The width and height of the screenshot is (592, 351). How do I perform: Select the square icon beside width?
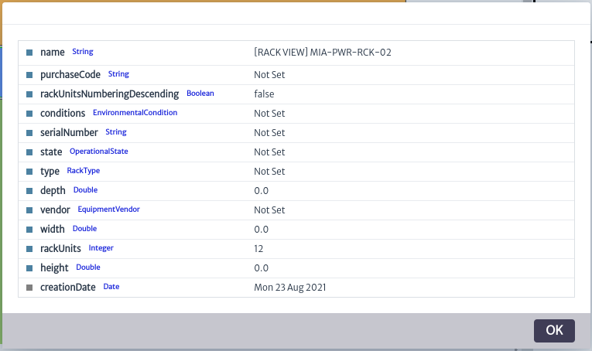point(29,230)
